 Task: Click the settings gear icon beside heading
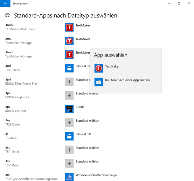8,16
